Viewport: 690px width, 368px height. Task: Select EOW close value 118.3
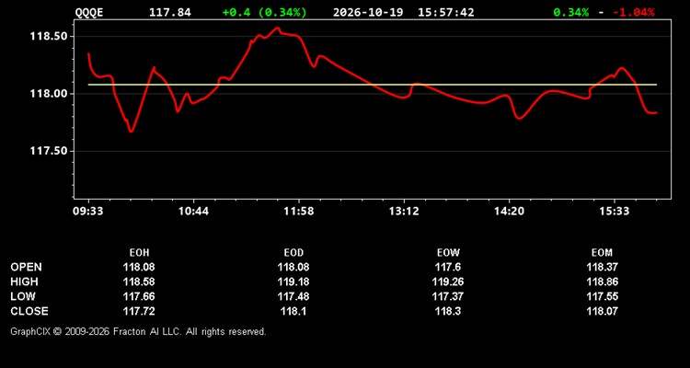[x=448, y=311]
